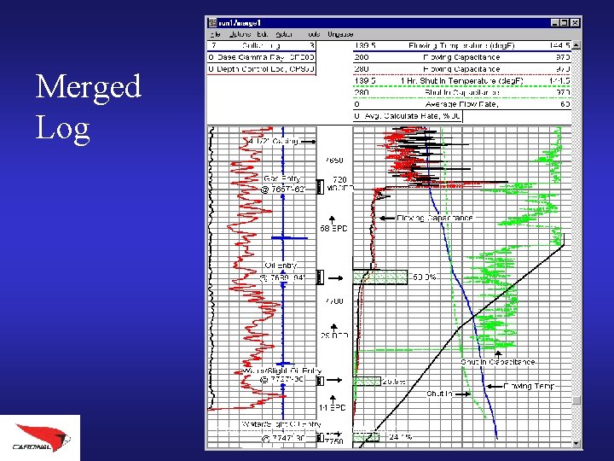Click the 7700 depth label
614x461 pixels.
click(x=334, y=301)
